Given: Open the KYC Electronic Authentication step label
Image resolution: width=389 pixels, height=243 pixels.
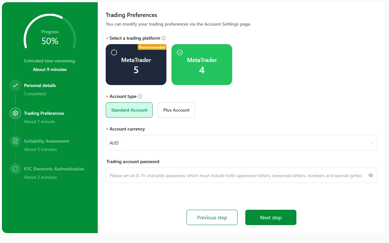Looking at the screenshot, I should click(x=54, y=169).
